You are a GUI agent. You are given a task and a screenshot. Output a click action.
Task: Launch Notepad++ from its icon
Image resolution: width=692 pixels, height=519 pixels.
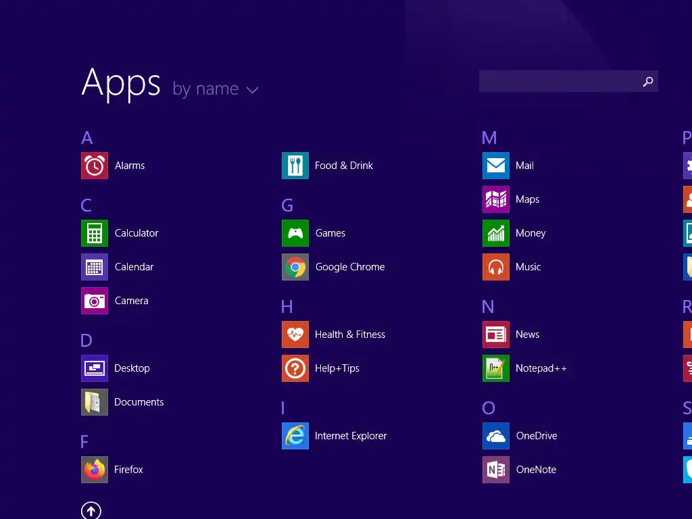[x=496, y=368]
